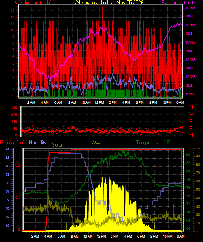203x242 pixels.
Task: Click the S wind direction label
Action: 191,122
